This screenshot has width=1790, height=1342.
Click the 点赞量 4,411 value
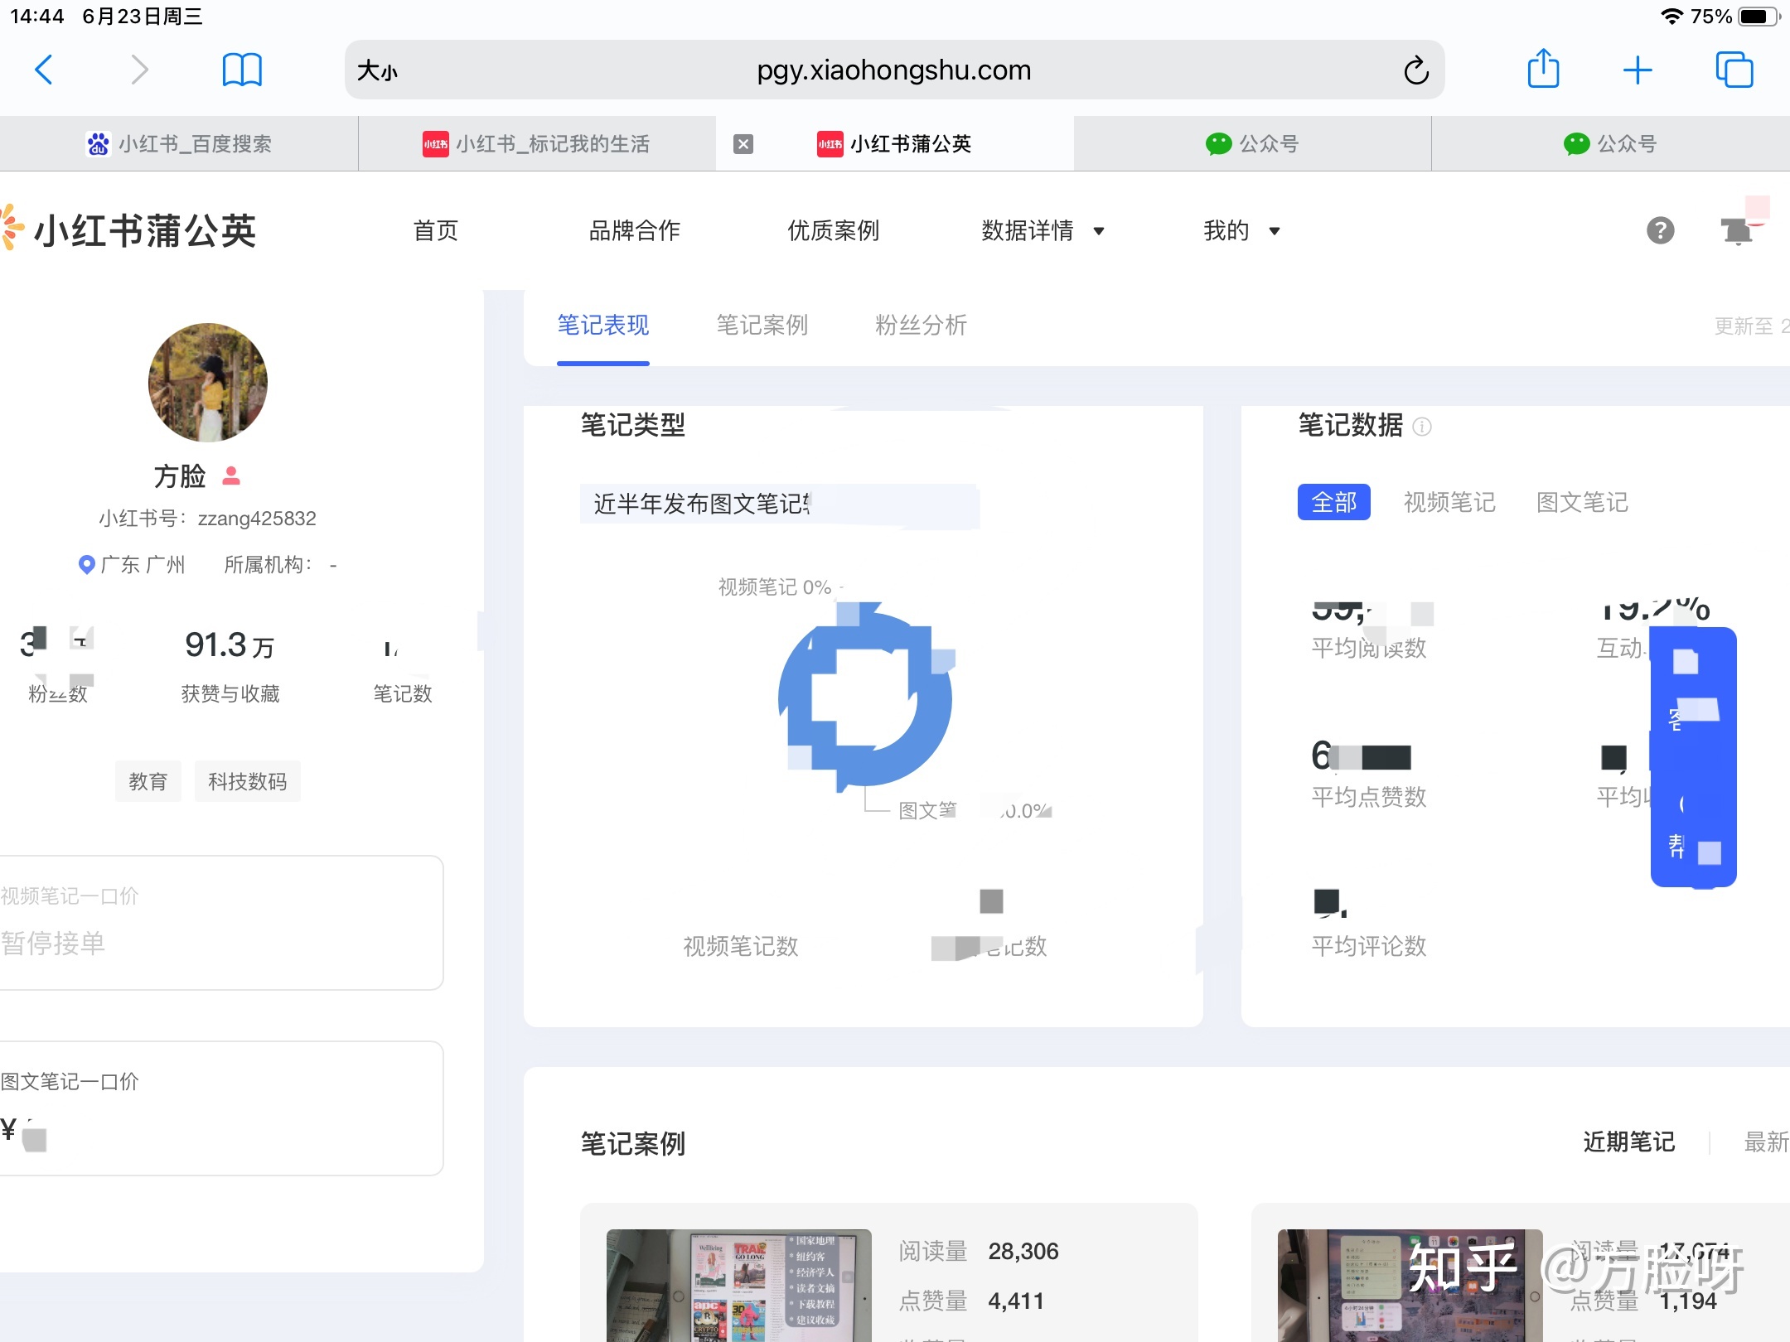pos(1016,1301)
